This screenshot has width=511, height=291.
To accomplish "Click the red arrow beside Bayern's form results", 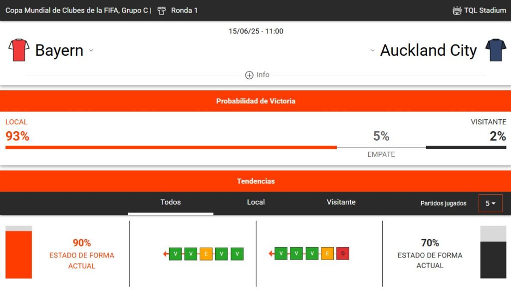I will pos(166,254).
